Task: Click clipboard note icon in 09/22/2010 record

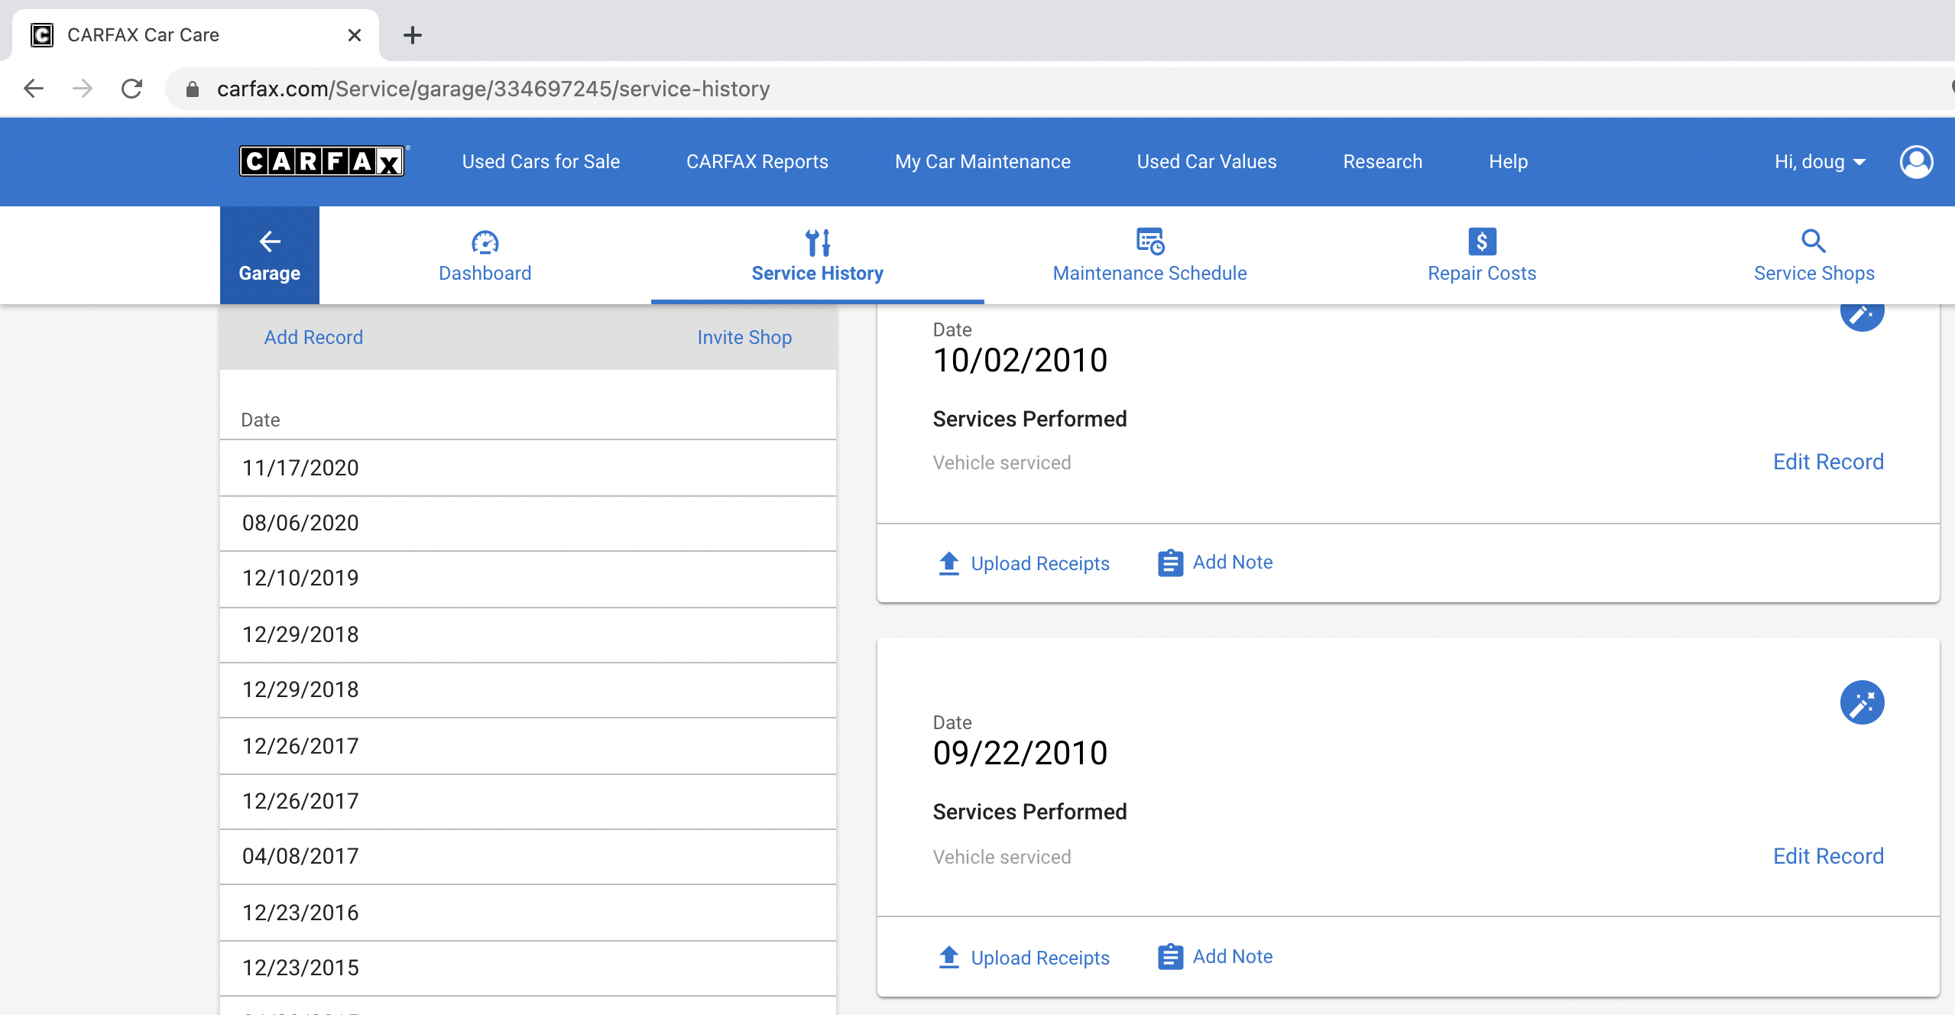Action: pos(1170,957)
